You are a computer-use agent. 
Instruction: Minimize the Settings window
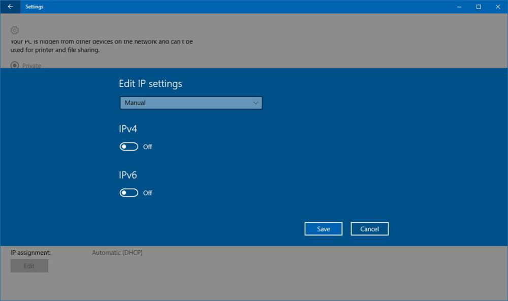coord(459,7)
